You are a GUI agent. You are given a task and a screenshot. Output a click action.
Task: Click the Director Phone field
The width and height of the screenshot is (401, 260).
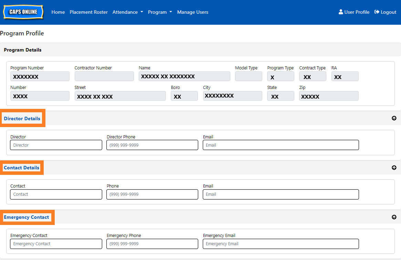point(152,145)
